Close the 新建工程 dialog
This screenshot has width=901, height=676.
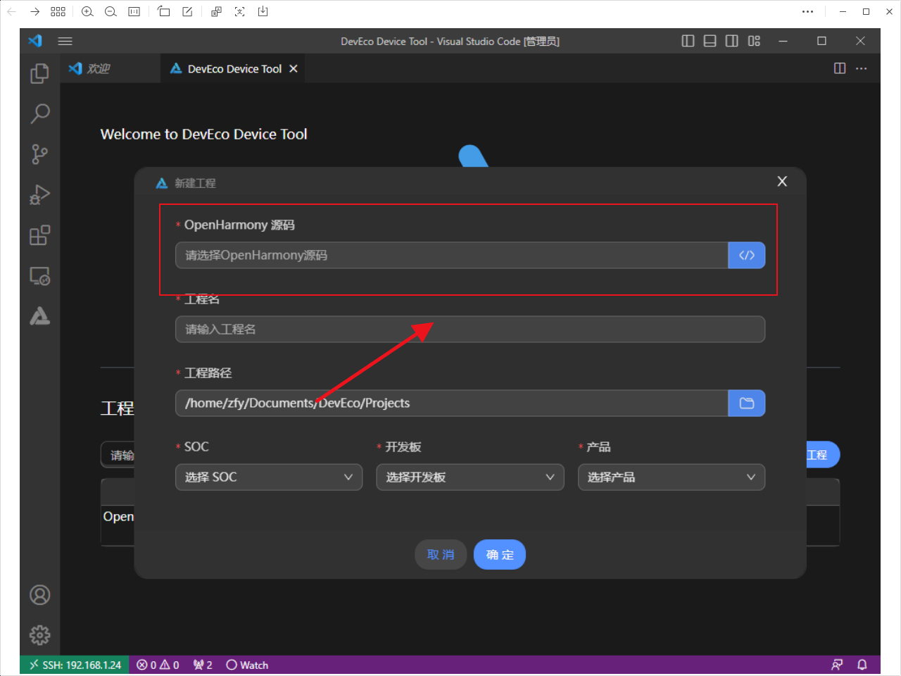782,182
